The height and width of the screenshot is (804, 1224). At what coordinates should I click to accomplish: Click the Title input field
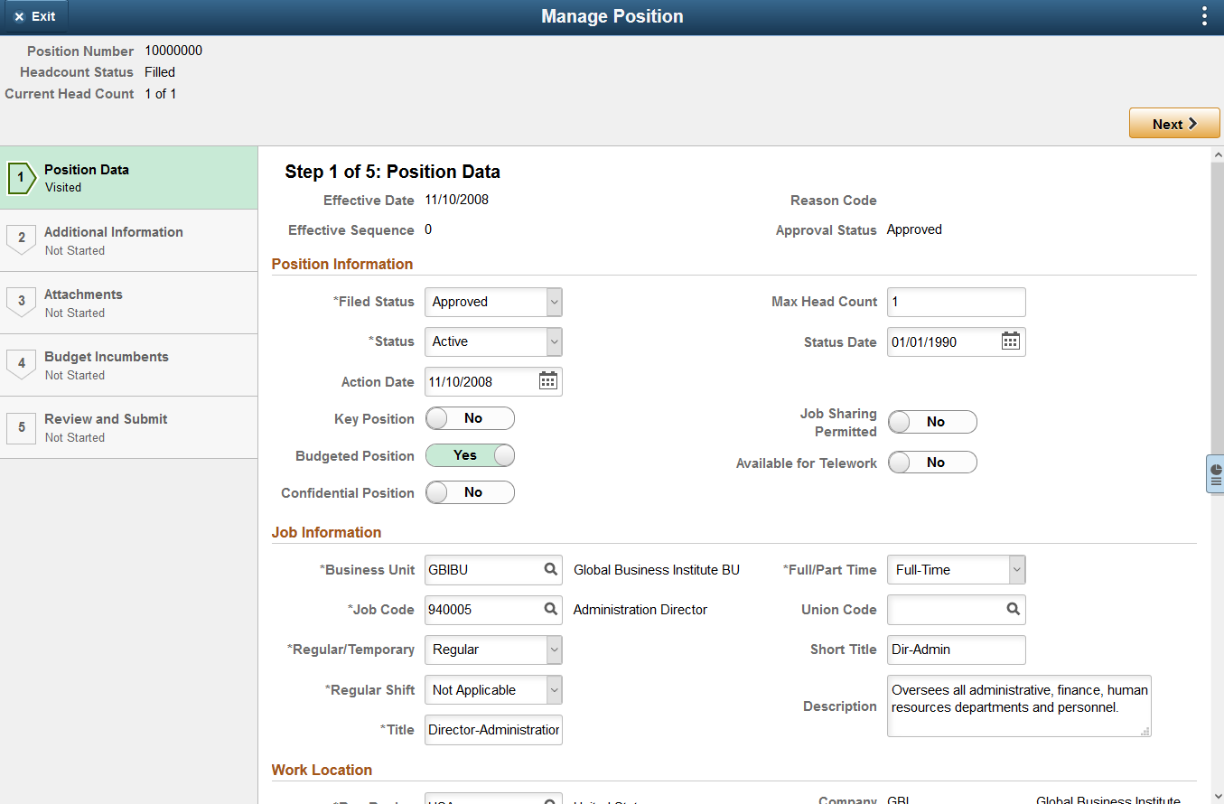coord(493,730)
